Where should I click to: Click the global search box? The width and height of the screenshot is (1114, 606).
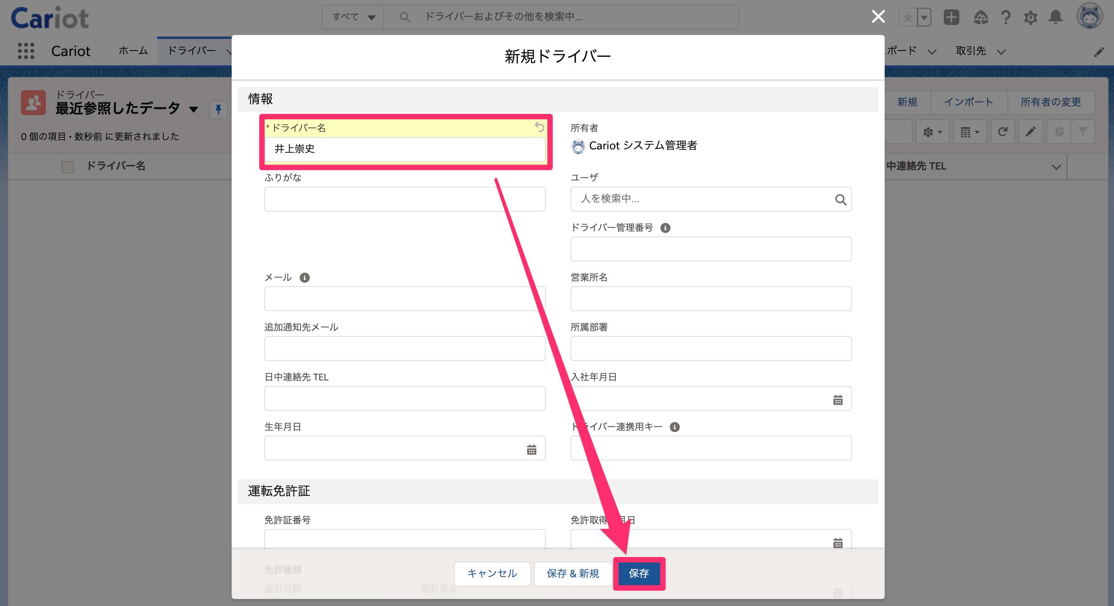click(561, 18)
